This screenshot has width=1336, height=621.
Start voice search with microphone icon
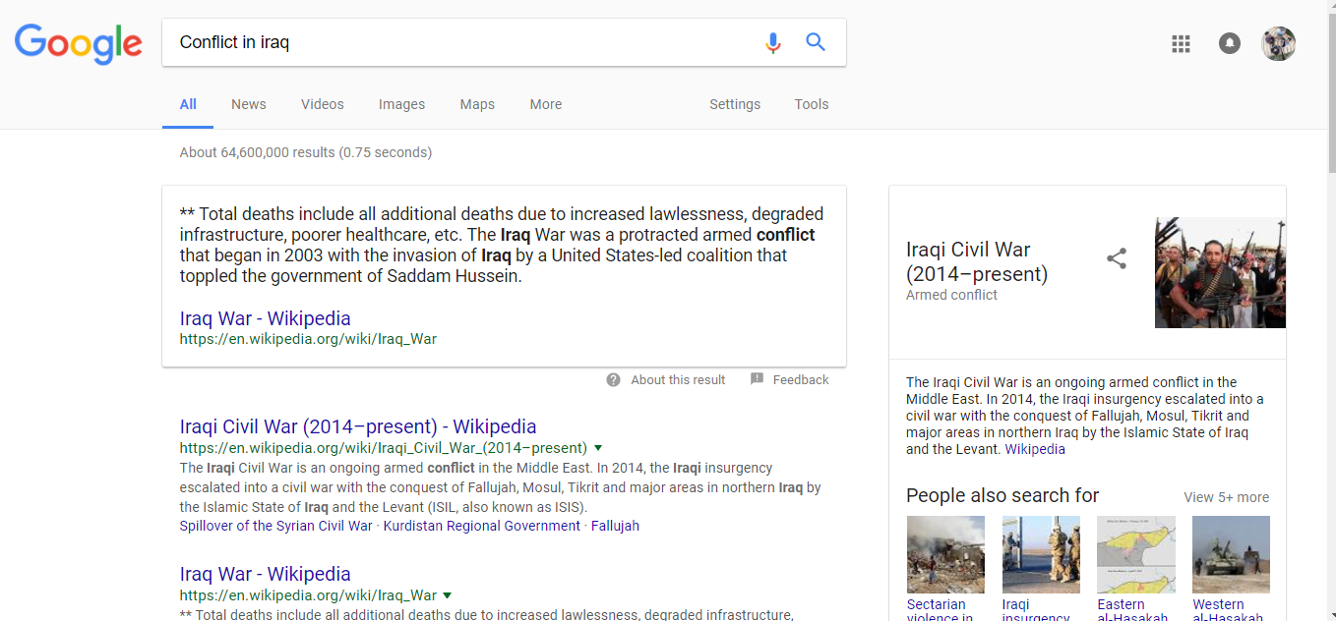(x=772, y=42)
